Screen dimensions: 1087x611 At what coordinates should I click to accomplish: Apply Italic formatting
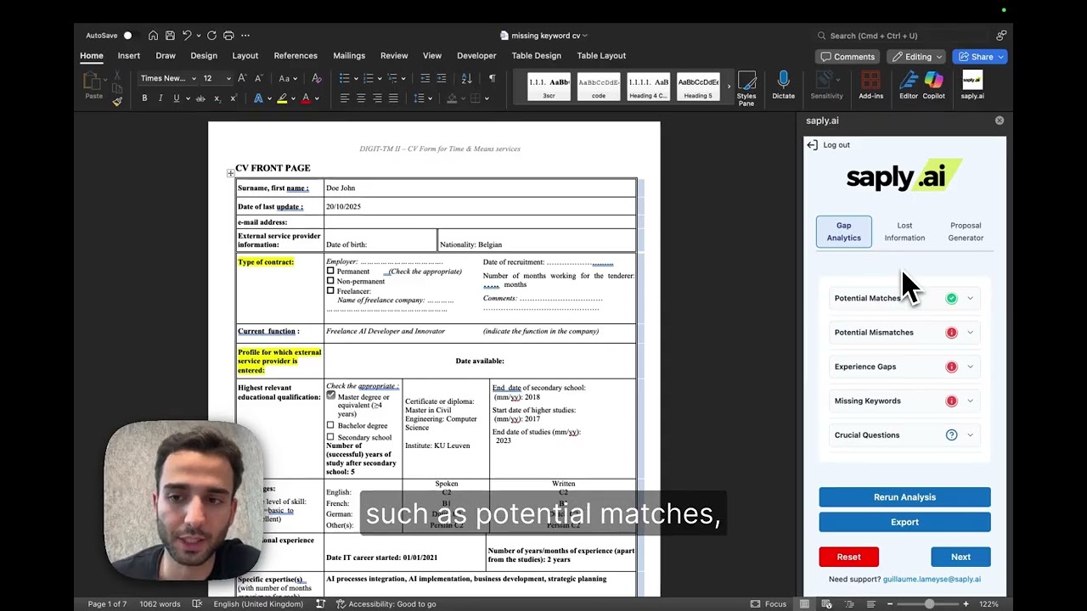tap(161, 98)
